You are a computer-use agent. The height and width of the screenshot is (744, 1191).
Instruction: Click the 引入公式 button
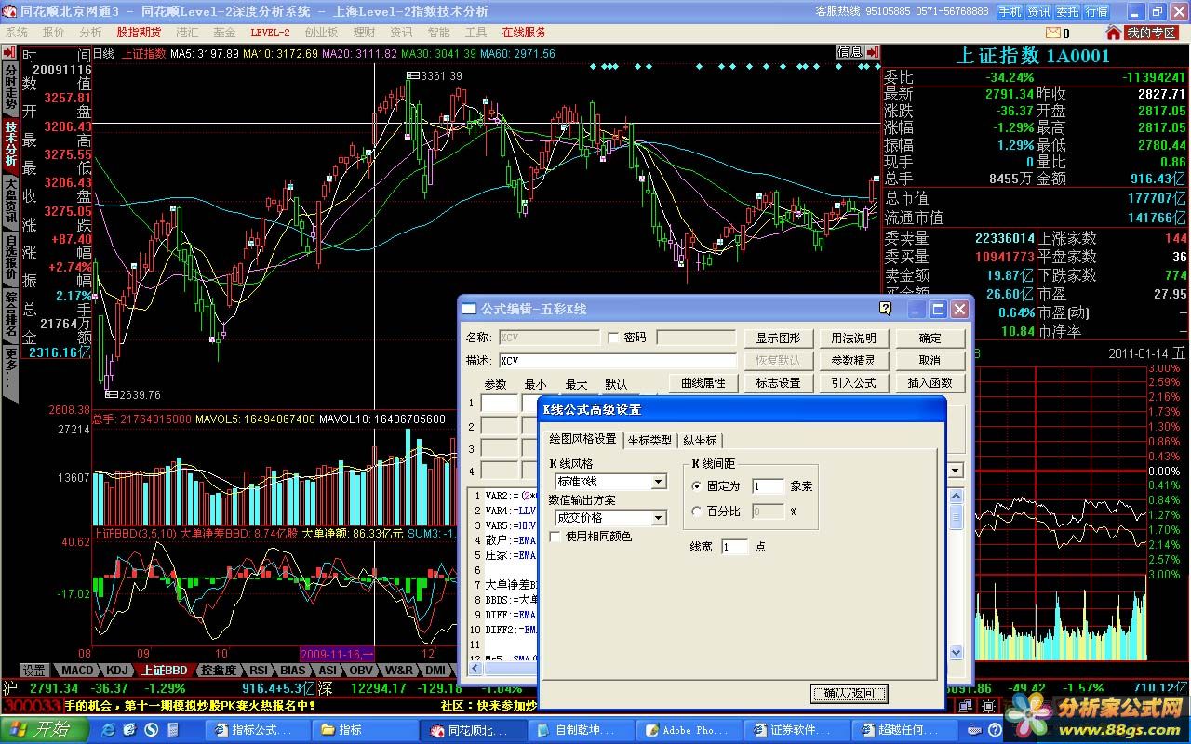coord(853,383)
